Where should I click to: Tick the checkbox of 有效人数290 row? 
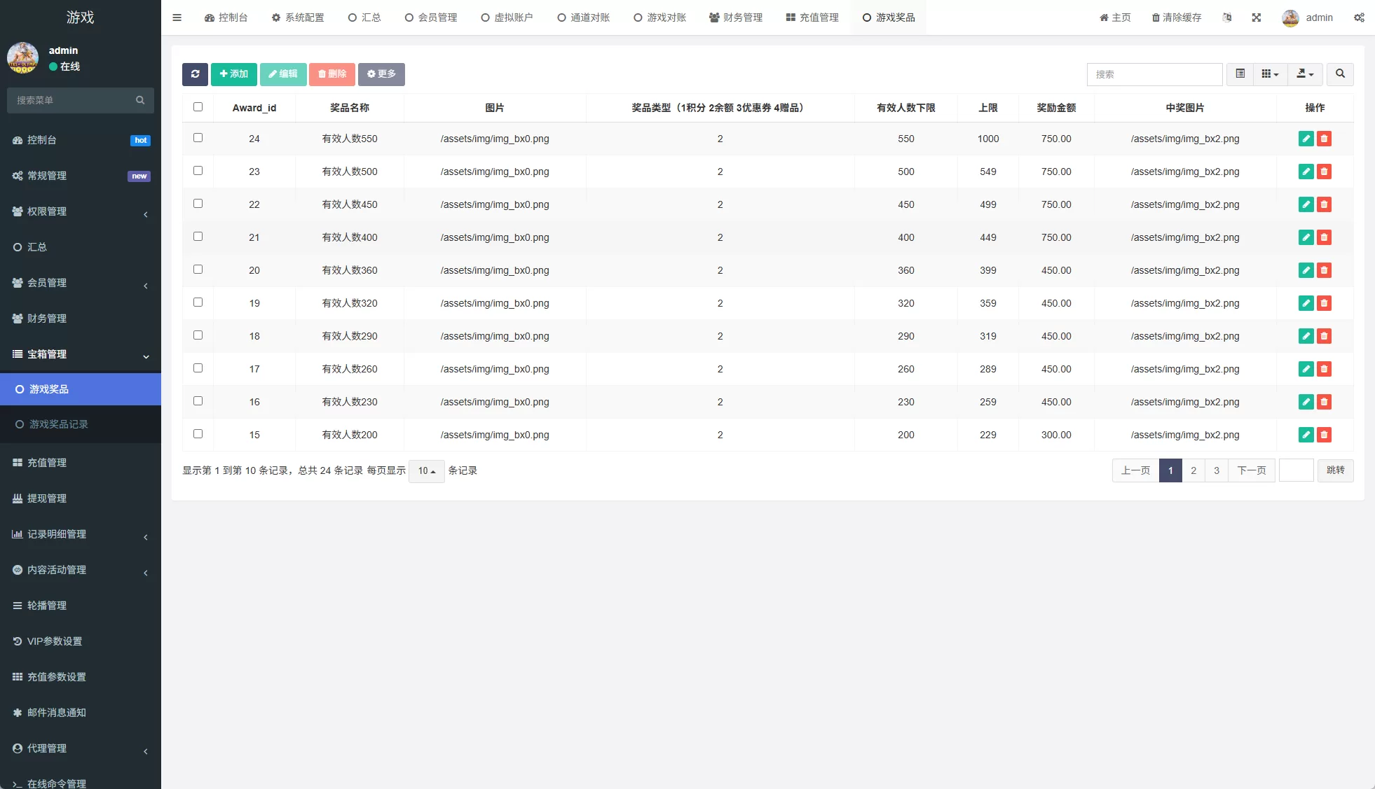click(x=198, y=335)
